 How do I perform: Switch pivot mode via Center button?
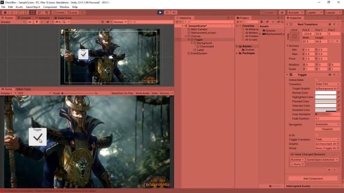click(59, 12)
